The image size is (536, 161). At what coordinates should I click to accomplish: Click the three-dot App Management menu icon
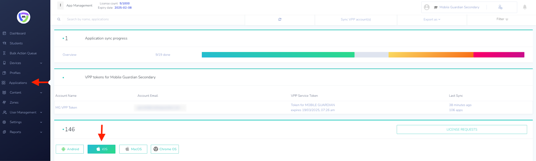pyautogui.click(x=60, y=5)
